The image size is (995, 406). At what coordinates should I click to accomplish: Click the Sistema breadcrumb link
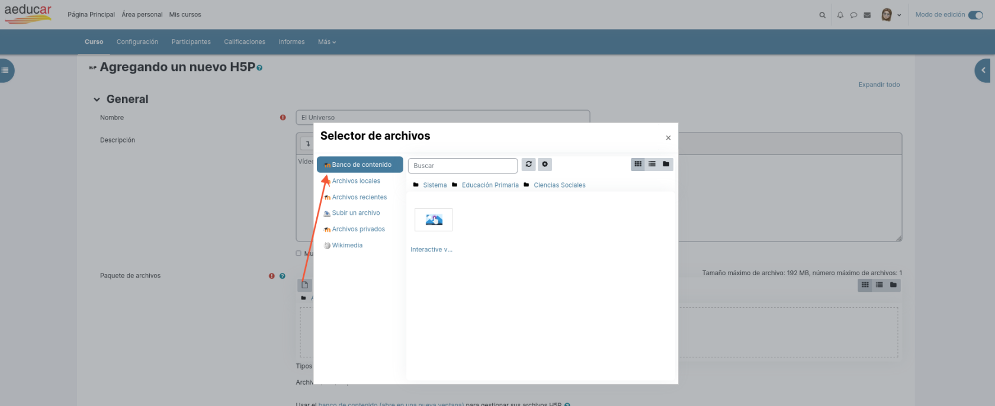[x=435, y=185]
